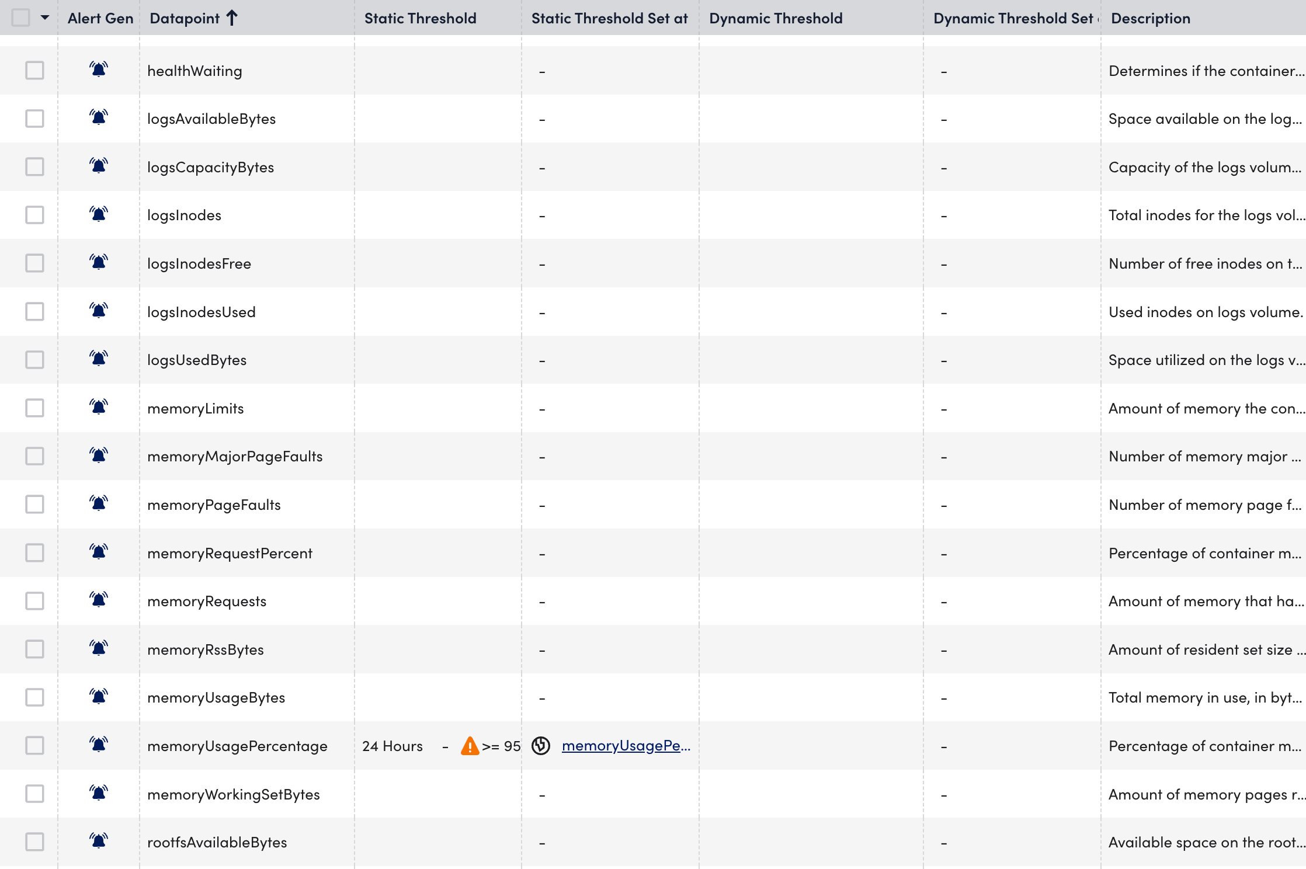1306x869 pixels.
Task: Click alert bell icon for memoryUsagePercentage
Action: [x=99, y=745]
